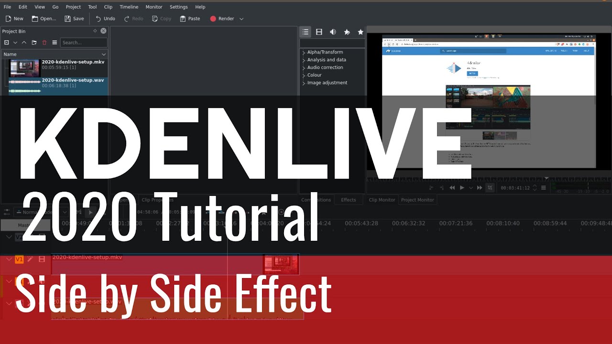The height and width of the screenshot is (344, 612).
Task: Click timeline ruler at 00:07:21:36
Action: point(456,223)
